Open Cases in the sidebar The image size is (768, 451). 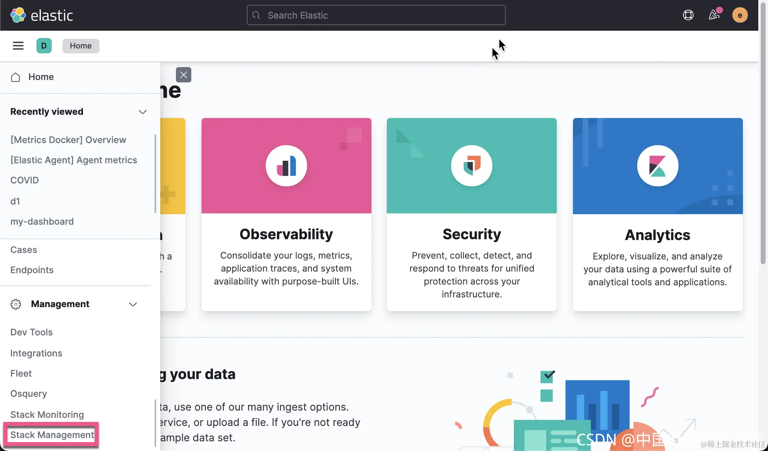pyautogui.click(x=24, y=250)
